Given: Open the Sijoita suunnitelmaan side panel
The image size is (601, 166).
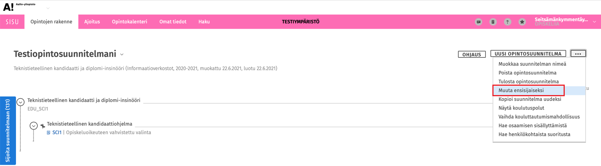Looking at the screenshot, I should tap(8, 131).
